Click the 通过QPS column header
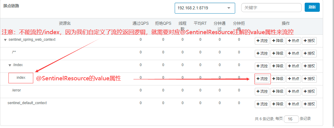This screenshot has height=128, width=334. point(141,23)
